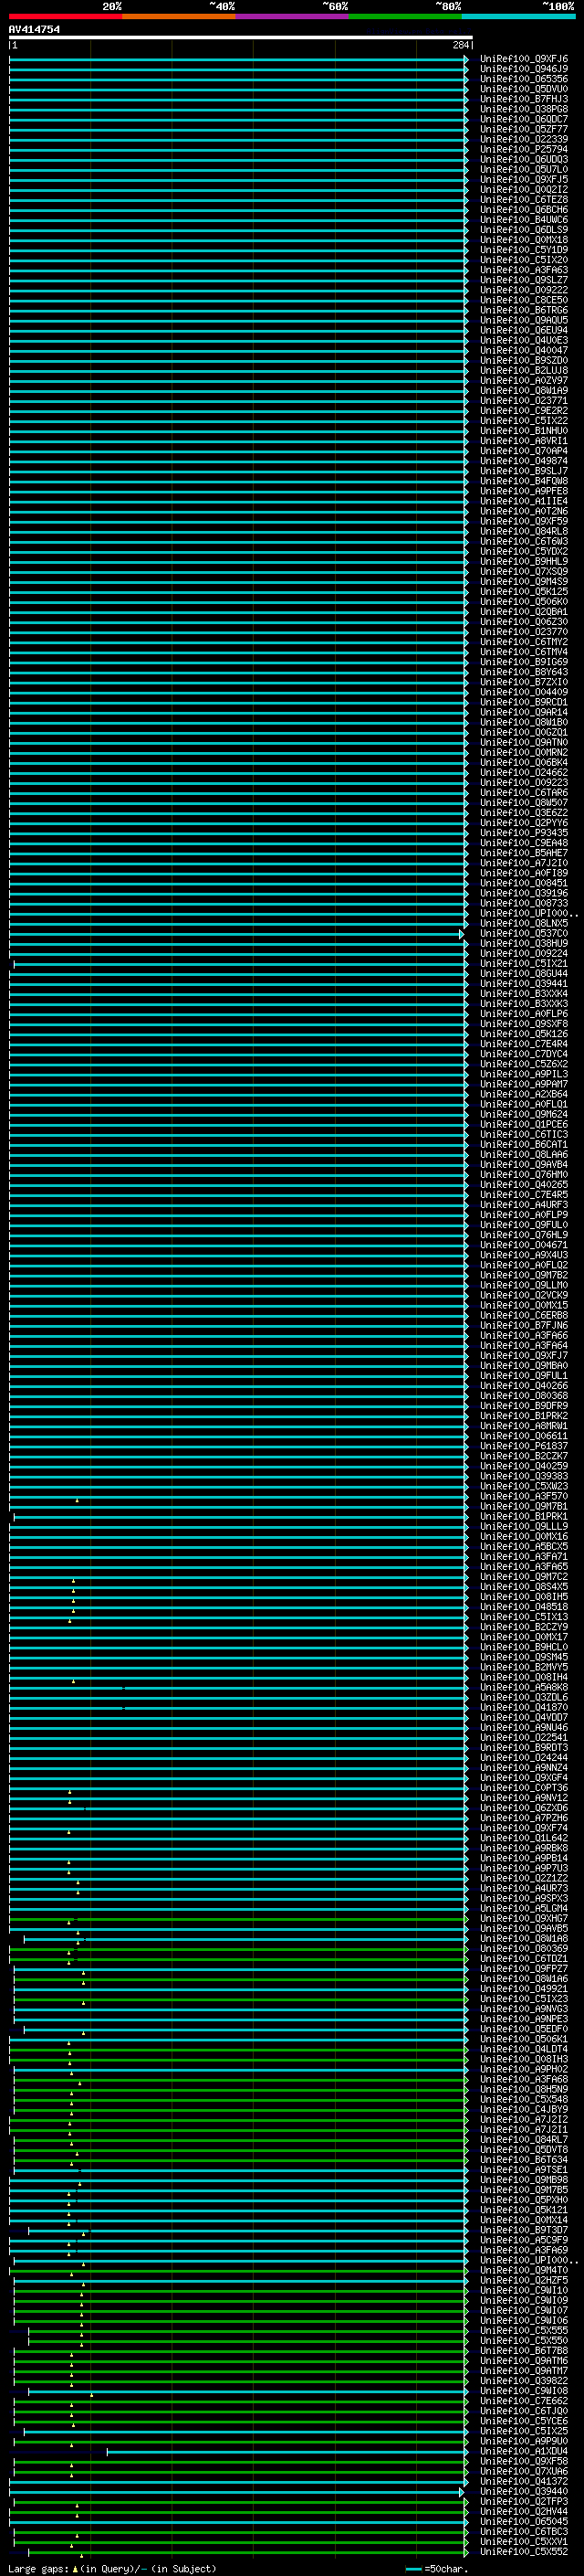The image size is (584, 2576).
Task: Click hit label UniRef100_O09222
Action: coord(524,290)
